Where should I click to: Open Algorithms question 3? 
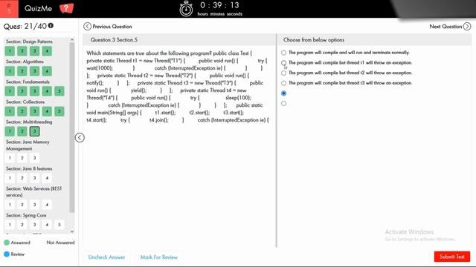pos(35,71)
